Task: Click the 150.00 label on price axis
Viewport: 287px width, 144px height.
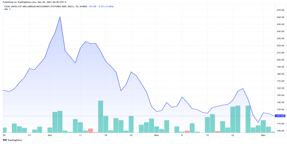Action: click(x=280, y=95)
